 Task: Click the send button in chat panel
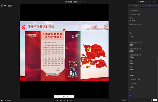point(155,100)
